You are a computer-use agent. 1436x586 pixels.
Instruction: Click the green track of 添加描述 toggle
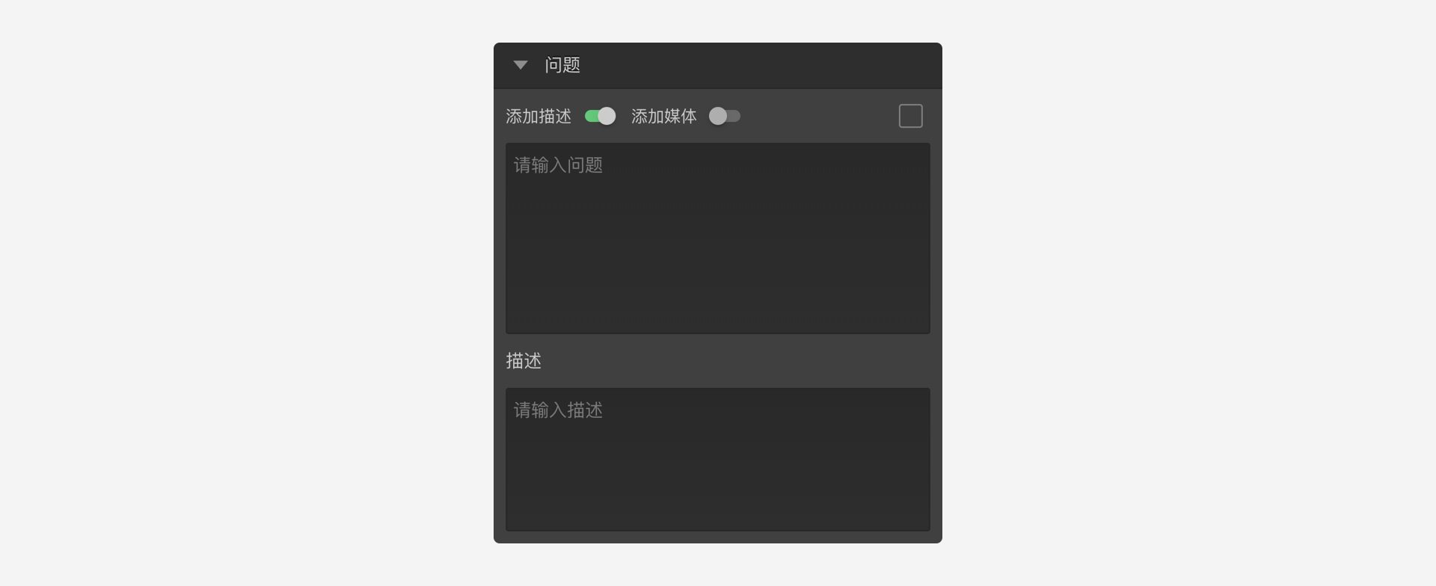click(x=591, y=116)
